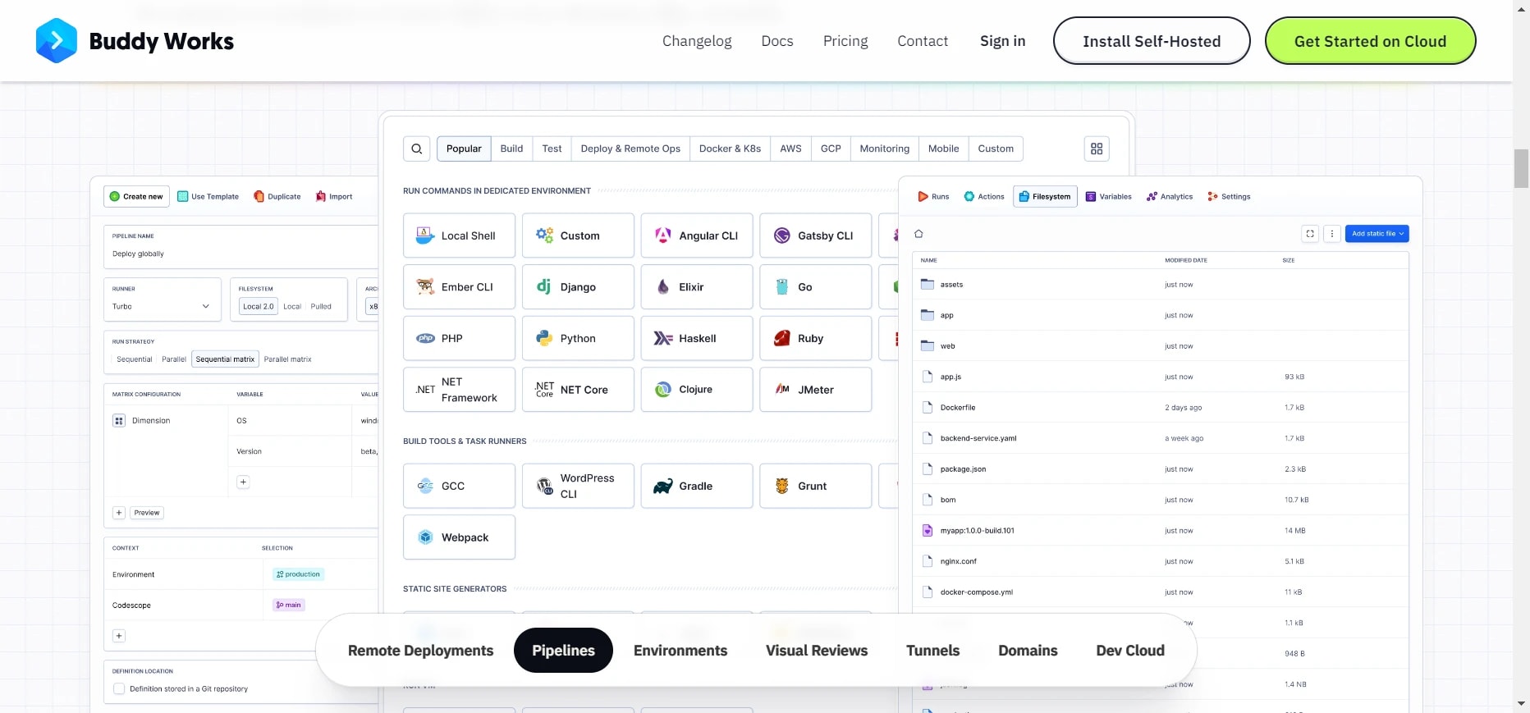Select the NET Framework action

pos(460,390)
